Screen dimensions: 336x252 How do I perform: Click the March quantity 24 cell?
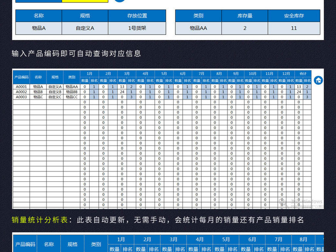[122, 92]
